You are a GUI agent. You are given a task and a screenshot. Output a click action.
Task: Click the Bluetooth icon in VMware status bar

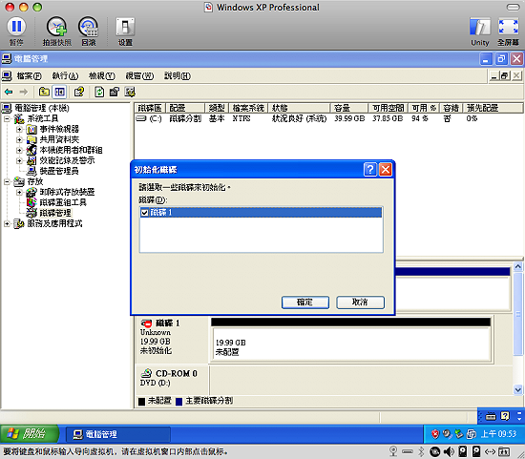click(x=421, y=451)
